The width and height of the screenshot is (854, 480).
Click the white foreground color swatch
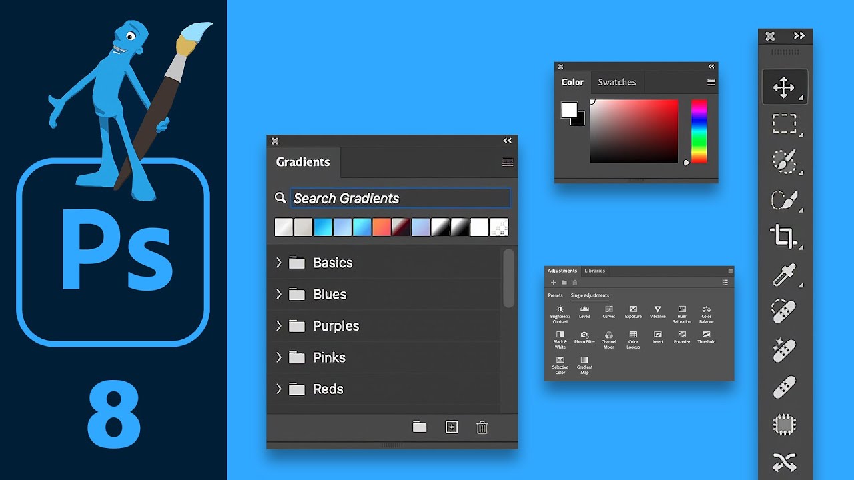tap(568, 110)
